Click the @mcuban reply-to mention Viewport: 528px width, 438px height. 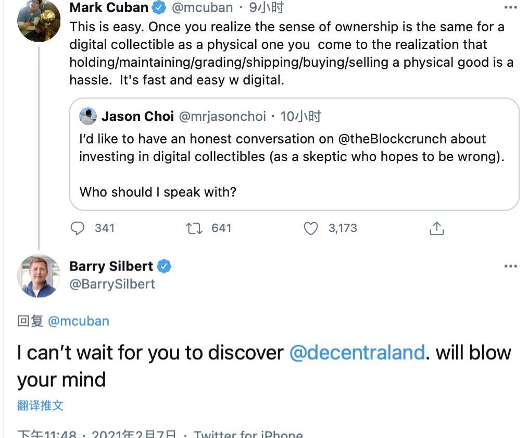click(79, 321)
